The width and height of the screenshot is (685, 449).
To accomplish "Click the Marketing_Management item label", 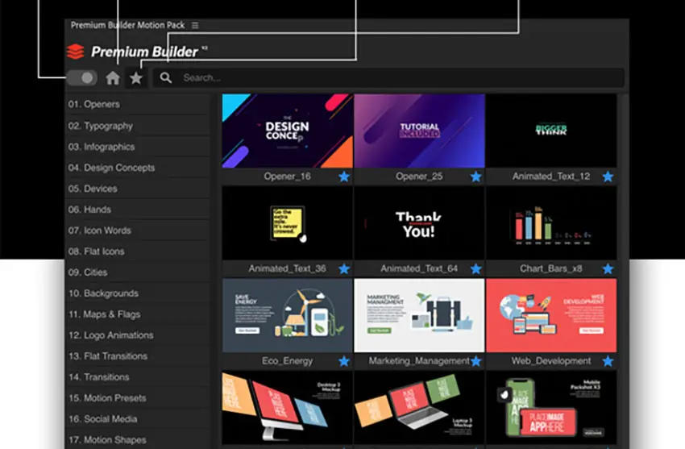I will point(419,361).
